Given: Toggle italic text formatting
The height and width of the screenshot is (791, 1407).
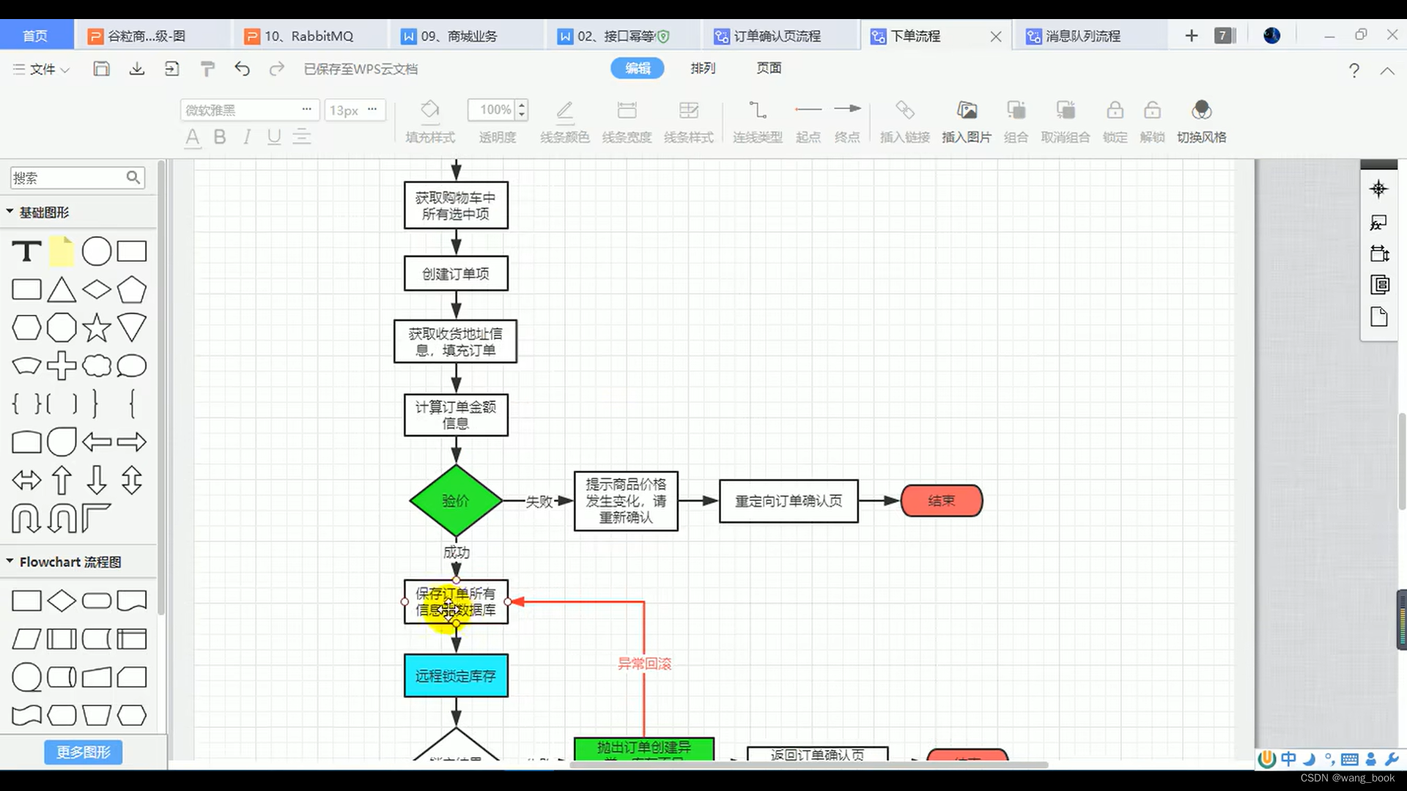Looking at the screenshot, I should tap(247, 137).
